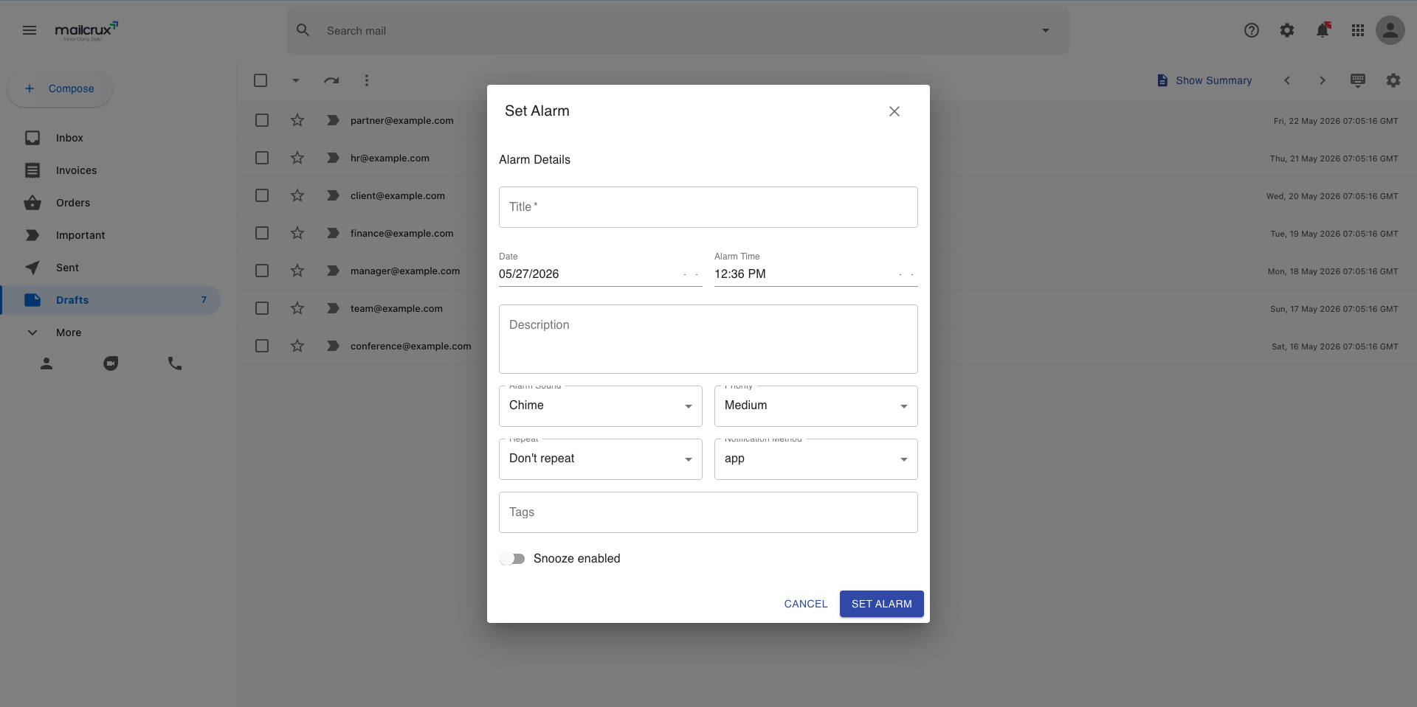Open the main hamburger menu
Screen dimensions: 1417x707
coord(30,30)
